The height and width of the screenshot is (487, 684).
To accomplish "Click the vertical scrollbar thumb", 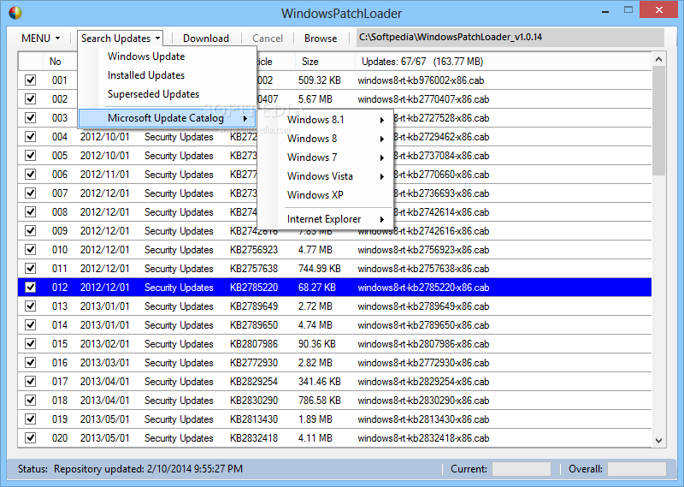I will pyautogui.click(x=658, y=121).
